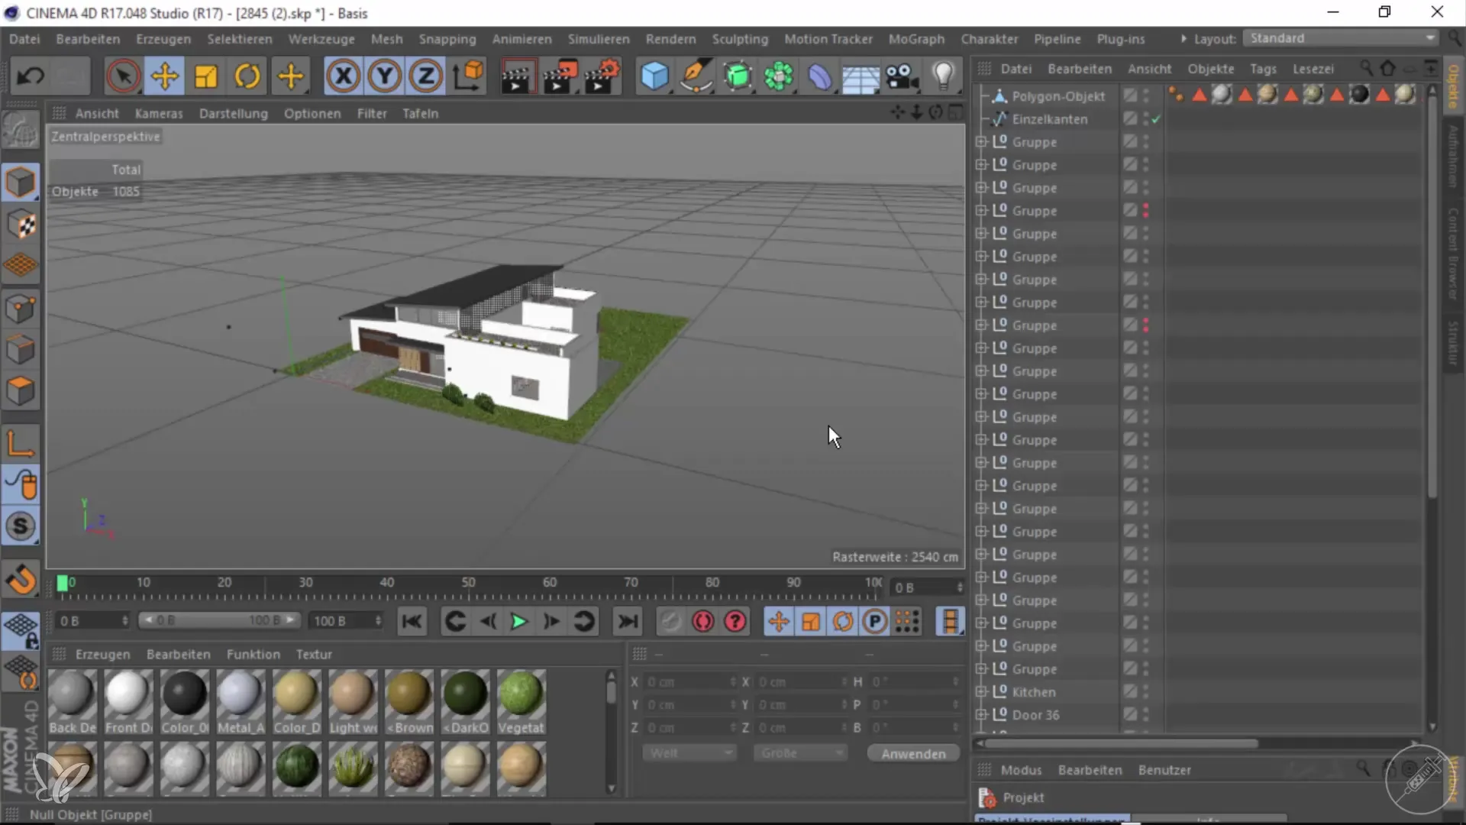Select the Live Selection tool

pos(123,76)
